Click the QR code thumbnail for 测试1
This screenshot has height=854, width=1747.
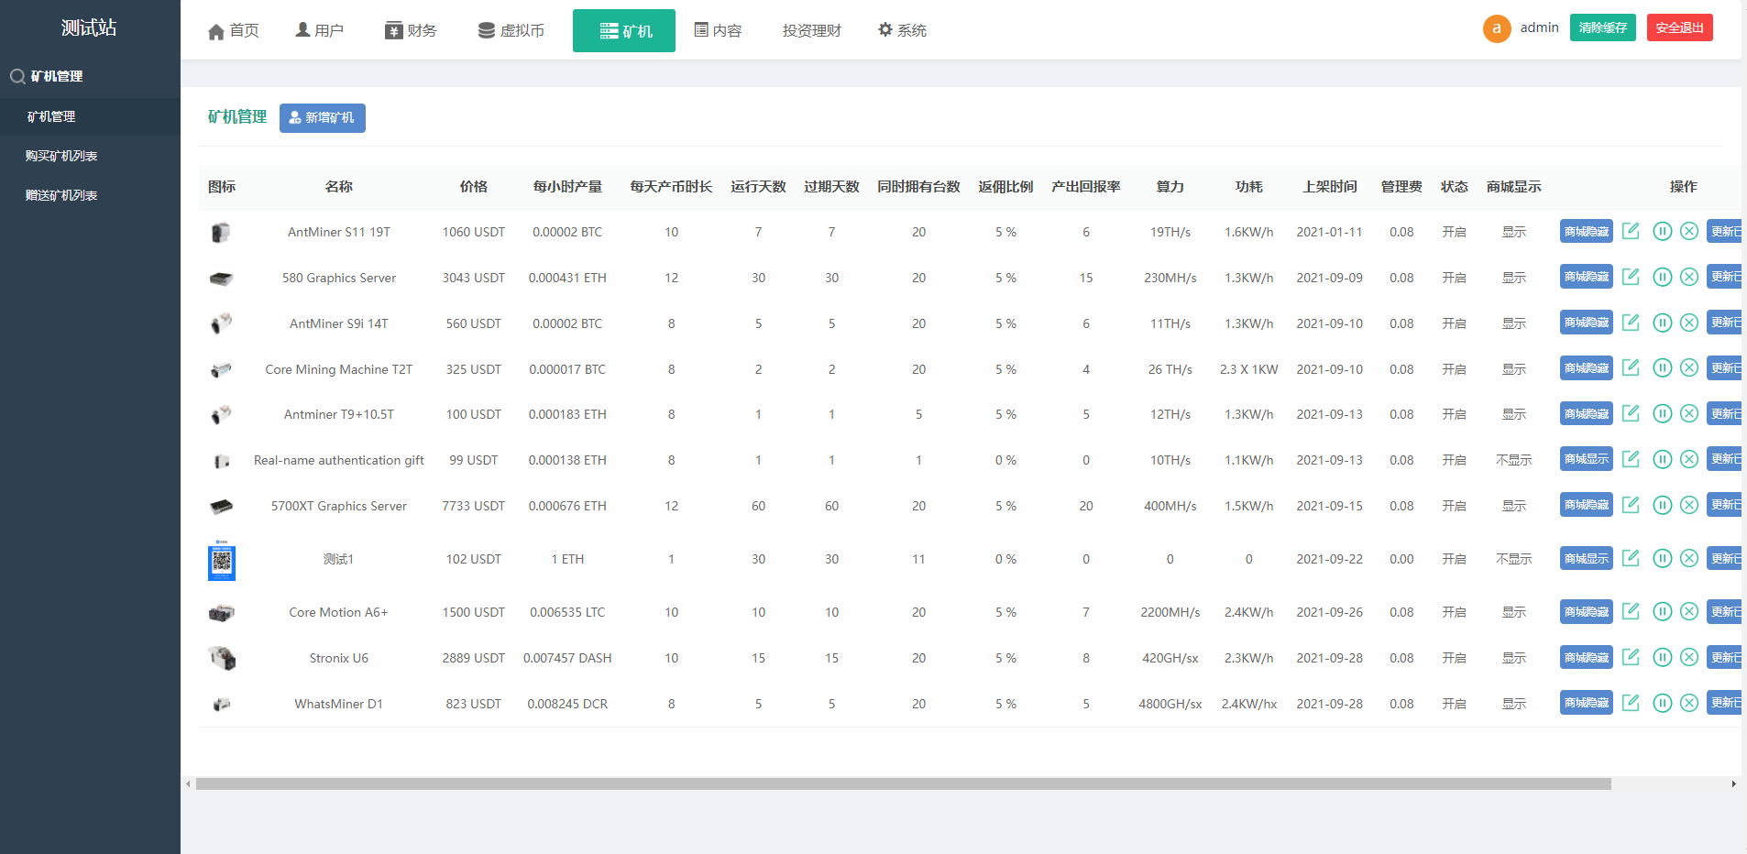coord(221,562)
